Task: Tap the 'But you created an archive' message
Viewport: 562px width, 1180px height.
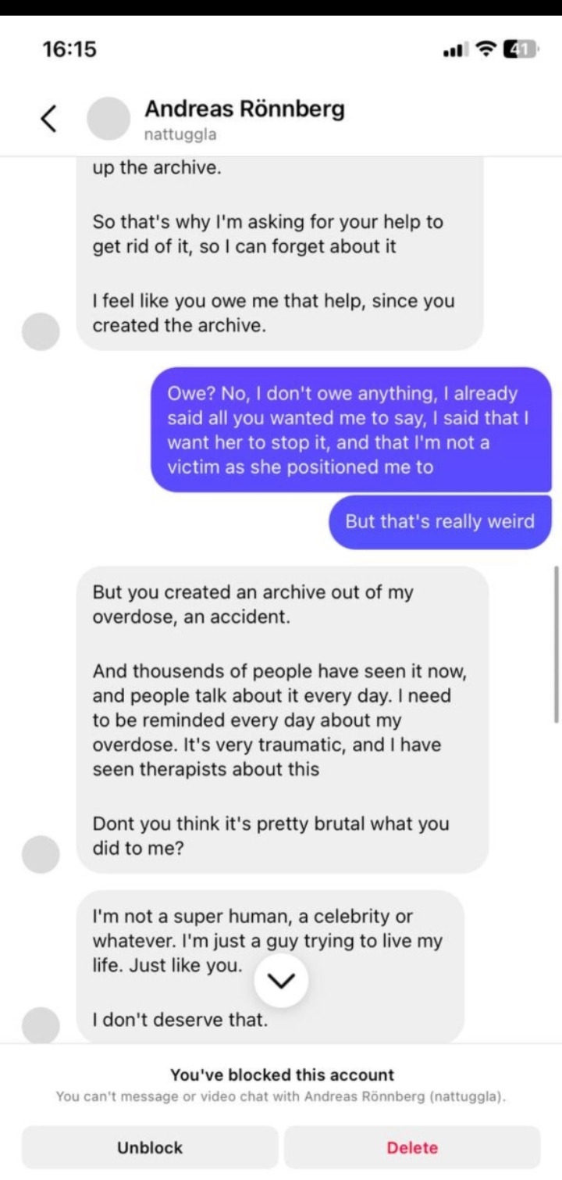Action: click(283, 720)
